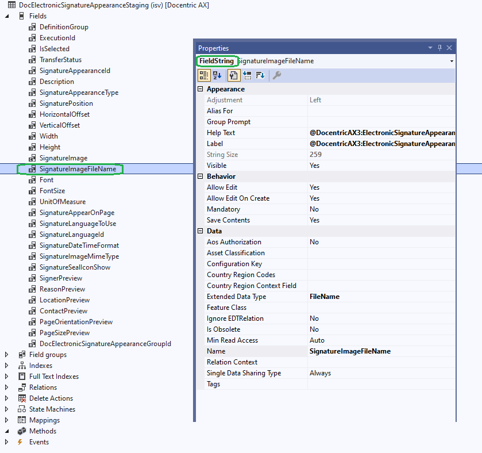This screenshot has width=482, height=453.
Task: Click the Properties page icon in toolbar
Action: click(234, 75)
